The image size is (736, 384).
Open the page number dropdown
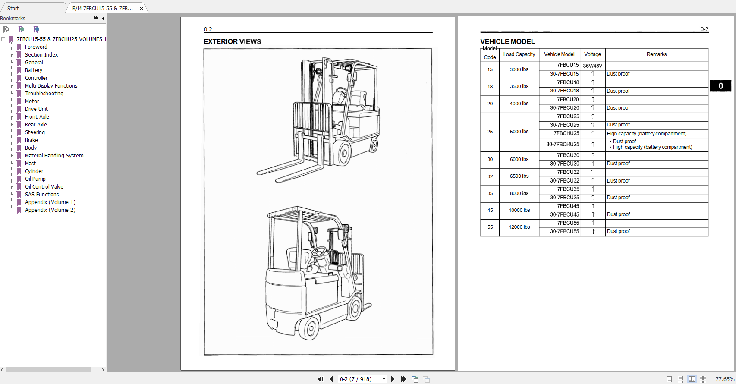[384, 379]
